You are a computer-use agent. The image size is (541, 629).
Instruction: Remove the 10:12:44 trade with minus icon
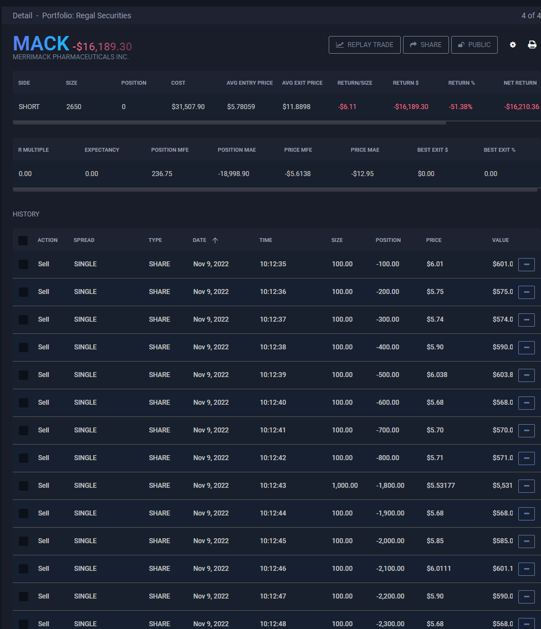pos(527,514)
